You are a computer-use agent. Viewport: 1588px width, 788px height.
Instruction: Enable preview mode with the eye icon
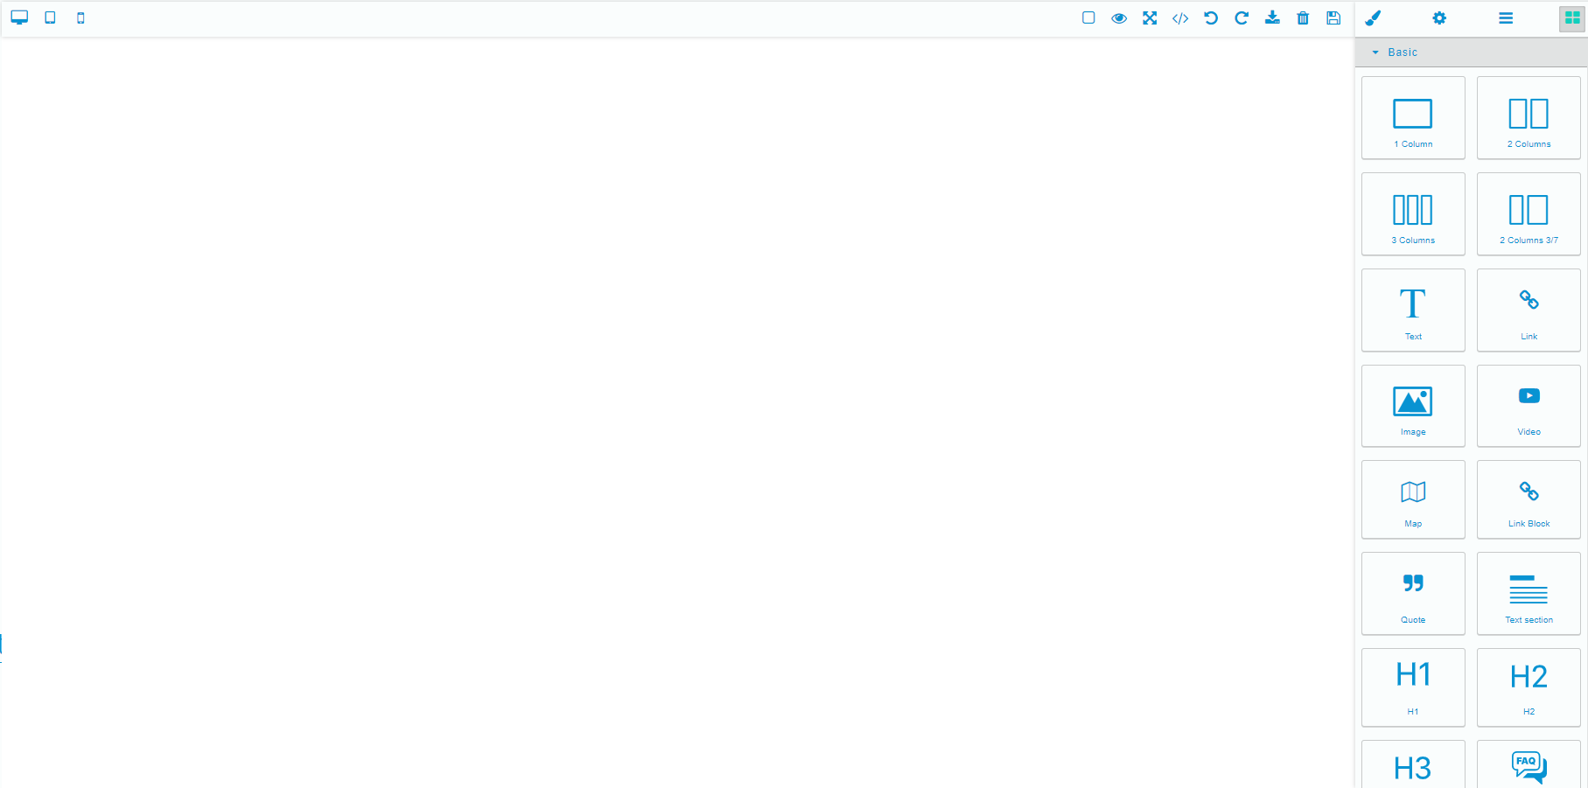pos(1120,17)
